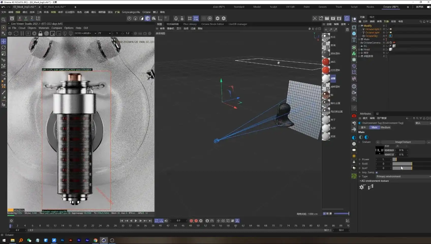Open the OCIO sRGB color space dropdown
Image resolution: width=431 pixels, height=244 pixels.
click(85, 33)
